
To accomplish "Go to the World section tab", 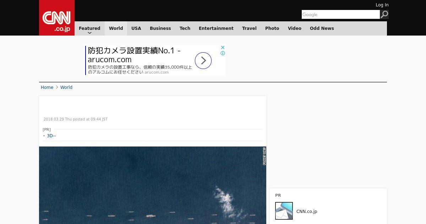I will (x=116, y=28).
